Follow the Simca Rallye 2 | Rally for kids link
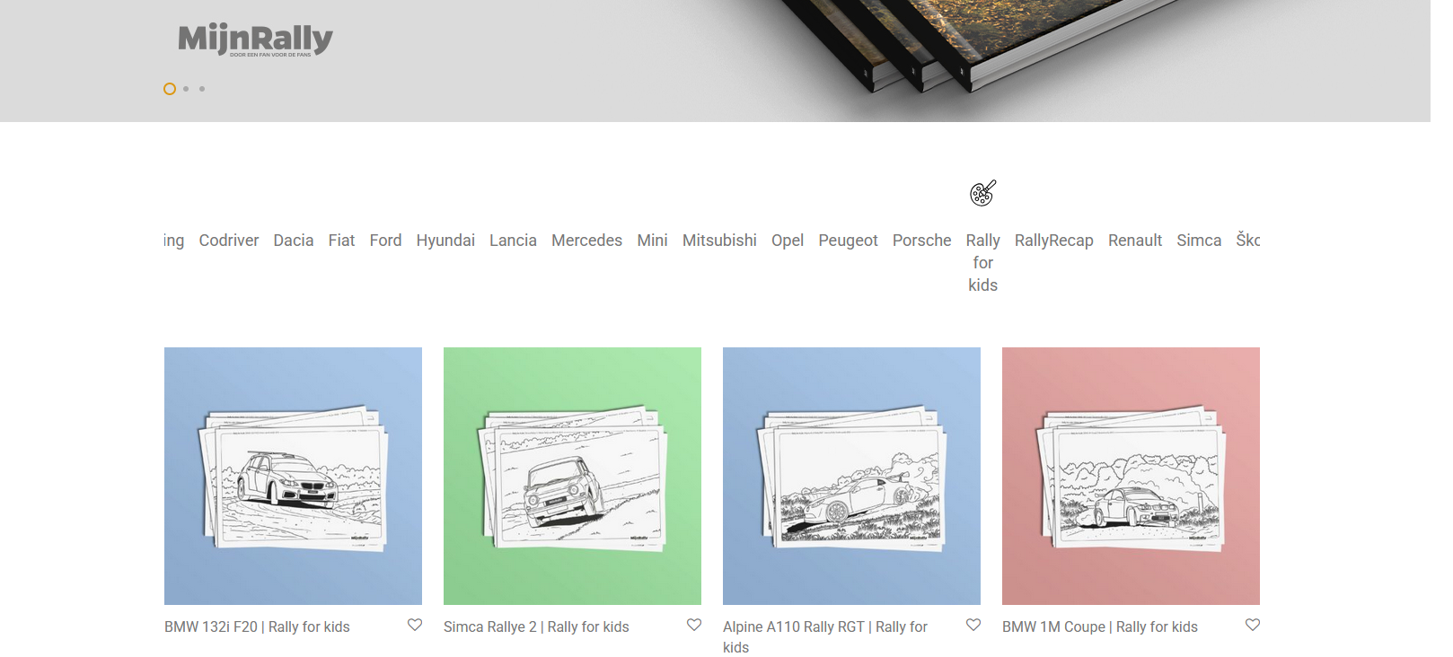 tap(536, 626)
